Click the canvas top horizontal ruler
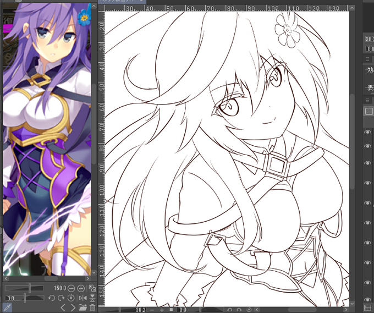The image size is (374, 313). click(x=227, y=8)
